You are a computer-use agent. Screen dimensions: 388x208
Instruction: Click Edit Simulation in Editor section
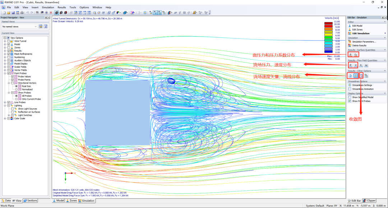(361, 33)
